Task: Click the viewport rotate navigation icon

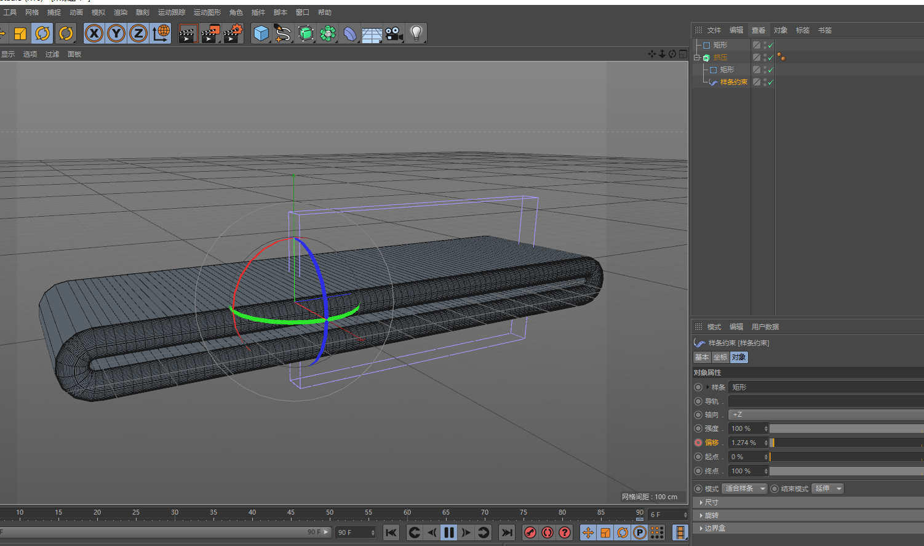Action: (x=672, y=54)
